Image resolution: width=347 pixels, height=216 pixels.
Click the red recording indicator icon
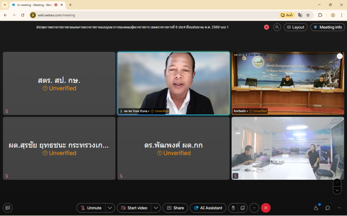tap(266, 27)
